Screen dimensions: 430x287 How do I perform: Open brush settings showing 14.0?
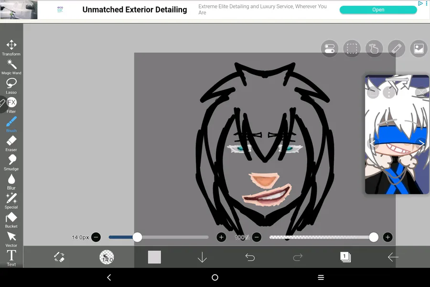[x=107, y=257]
